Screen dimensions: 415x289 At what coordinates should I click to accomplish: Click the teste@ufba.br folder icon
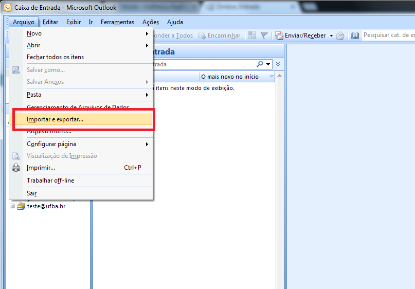pyautogui.click(x=21, y=206)
